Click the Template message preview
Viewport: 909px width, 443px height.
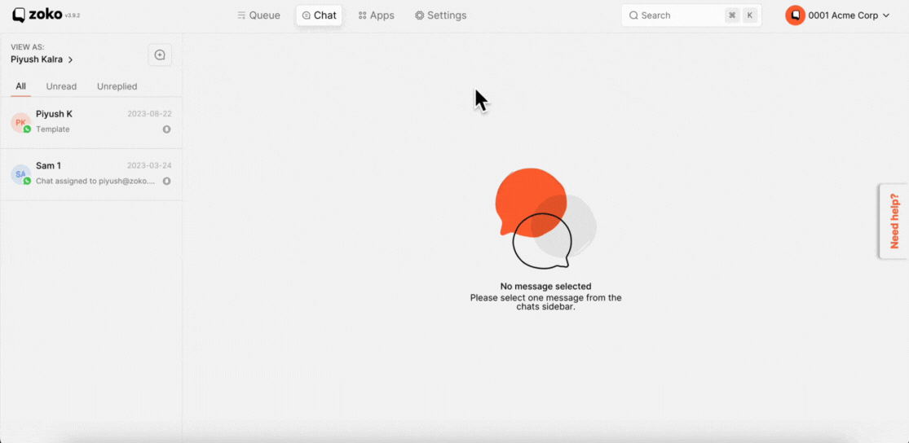[53, 129]
